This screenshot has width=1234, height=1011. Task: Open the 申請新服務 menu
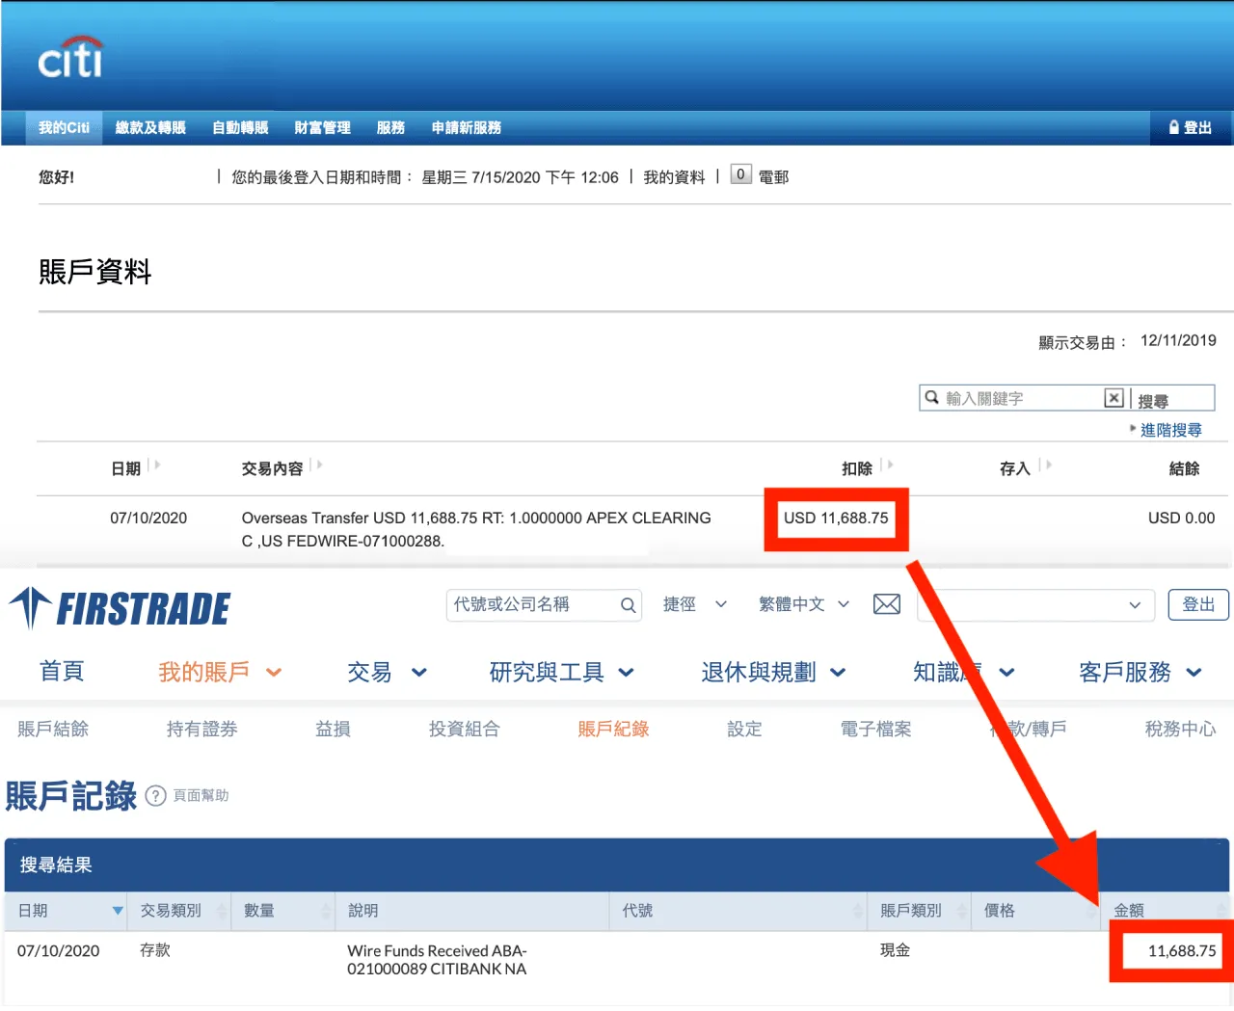tap(466, 127)
